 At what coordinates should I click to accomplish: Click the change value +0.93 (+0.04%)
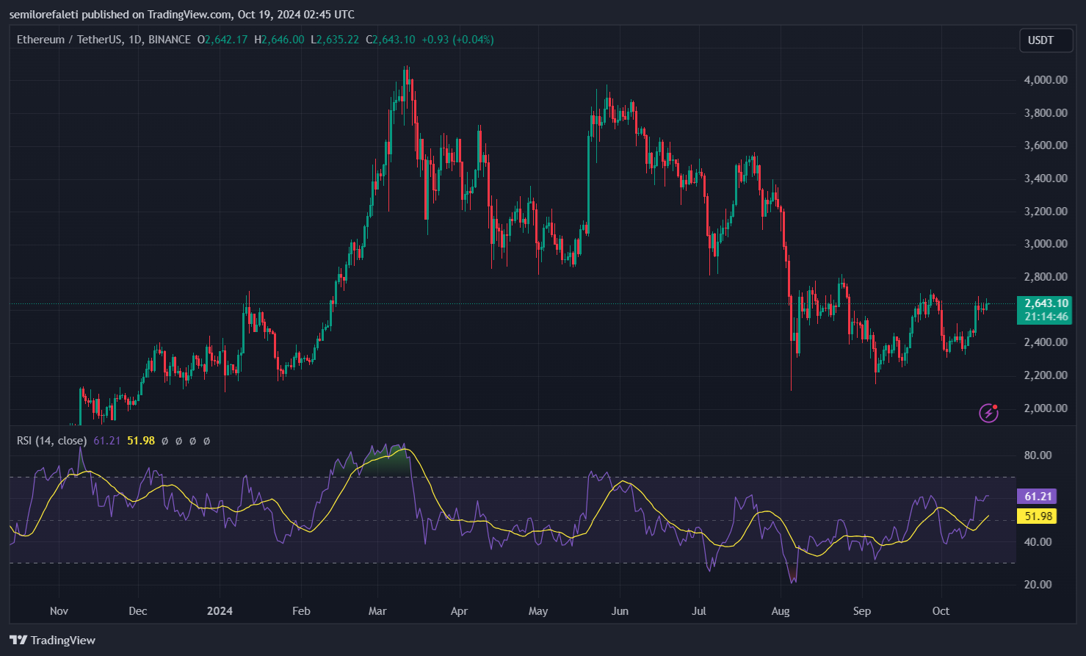pyautogui.click(x=457, y=40)
